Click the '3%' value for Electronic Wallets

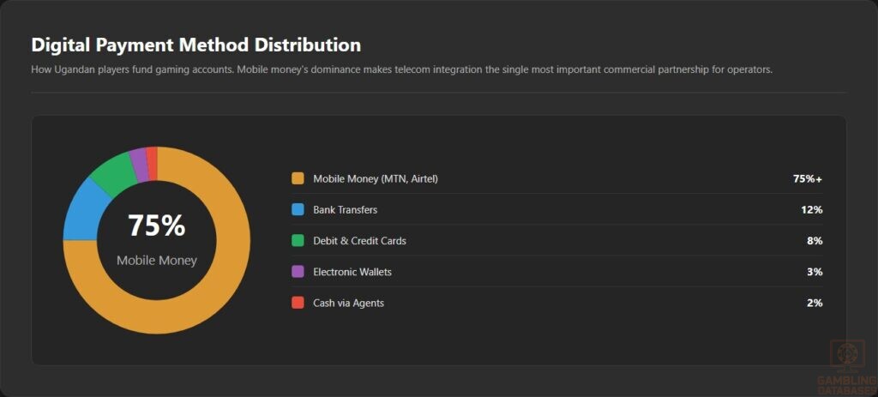coord(815,272)
